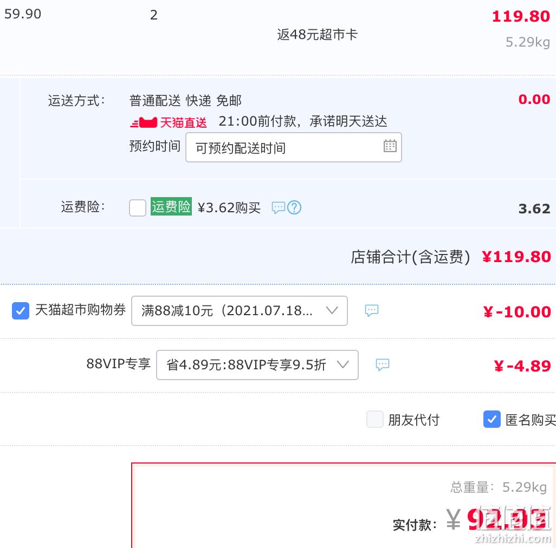Click the ¥3.62购买 insurance text
556x548 pixels.
[229, 207]
